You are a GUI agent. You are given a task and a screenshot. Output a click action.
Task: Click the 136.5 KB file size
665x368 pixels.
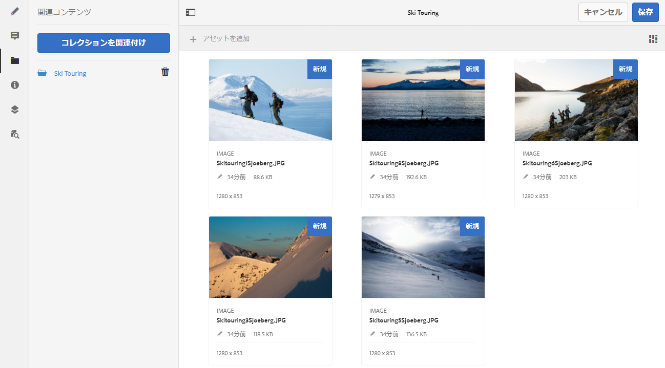click(417, 334)
